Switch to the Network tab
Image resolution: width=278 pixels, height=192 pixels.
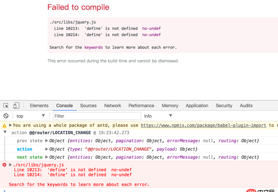pyautogui.click(x=113, y=106)
